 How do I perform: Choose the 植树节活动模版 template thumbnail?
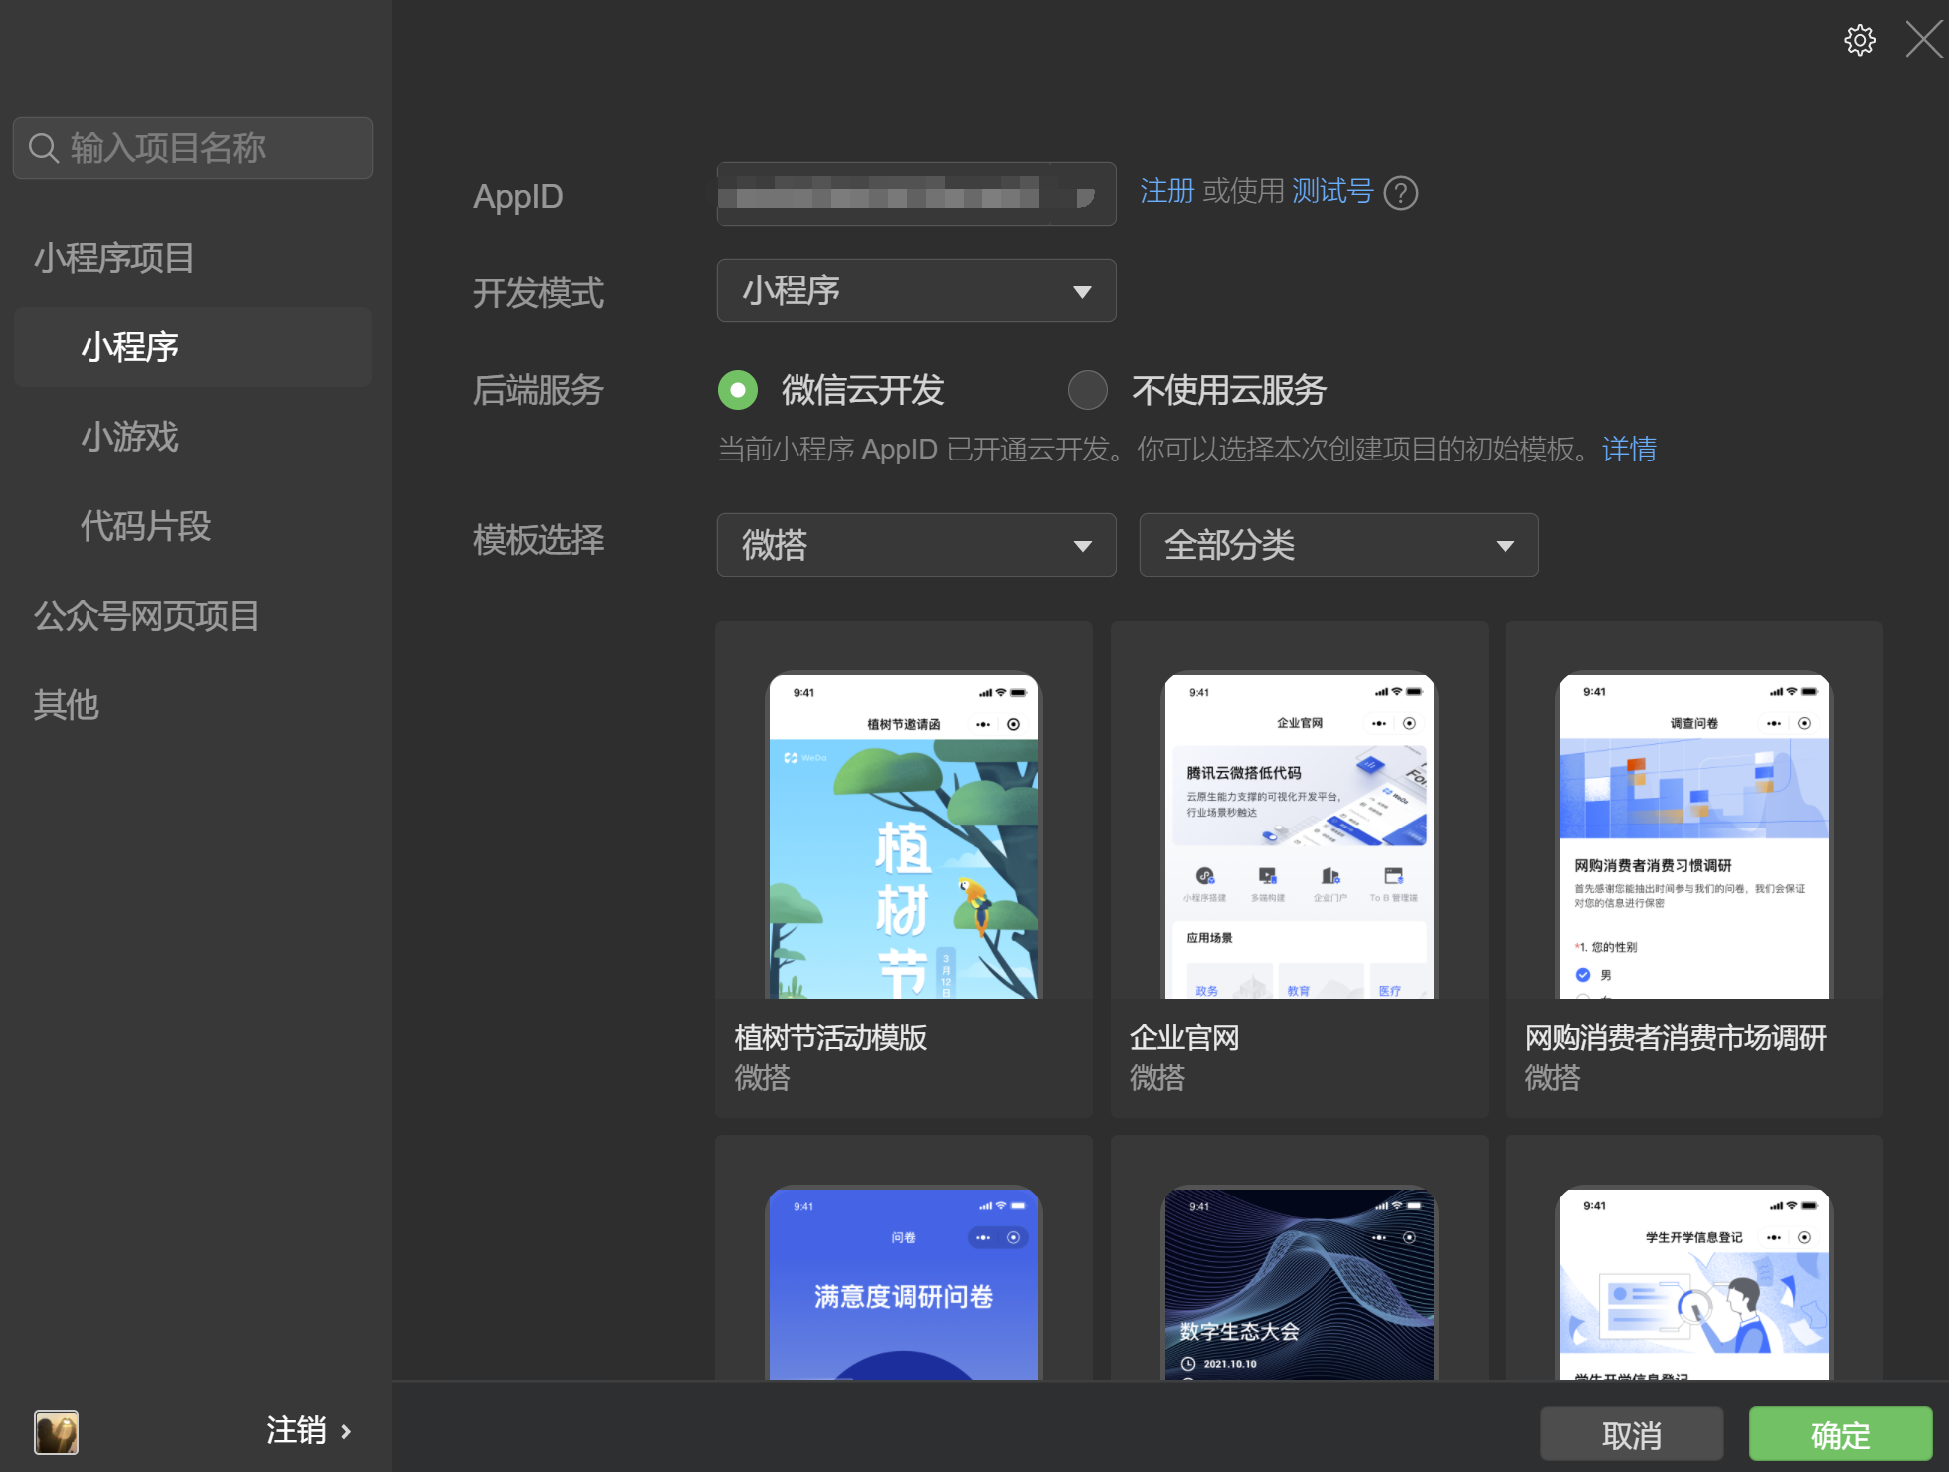coord(903,835)
